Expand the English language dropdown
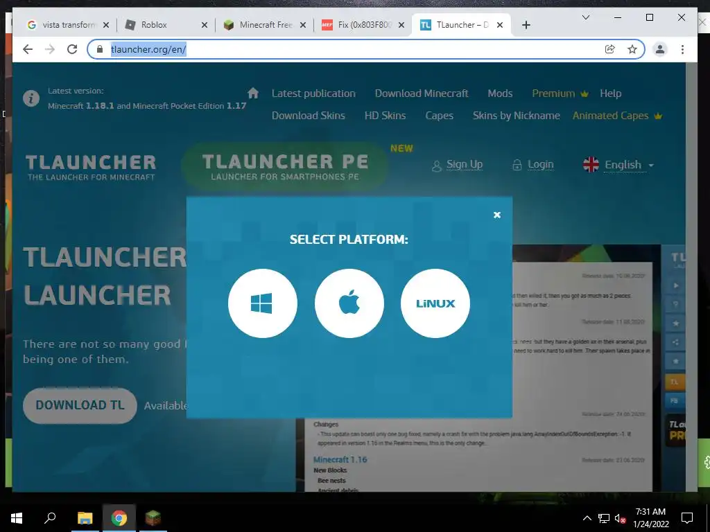The image size is (710, 532). point(618,165)
